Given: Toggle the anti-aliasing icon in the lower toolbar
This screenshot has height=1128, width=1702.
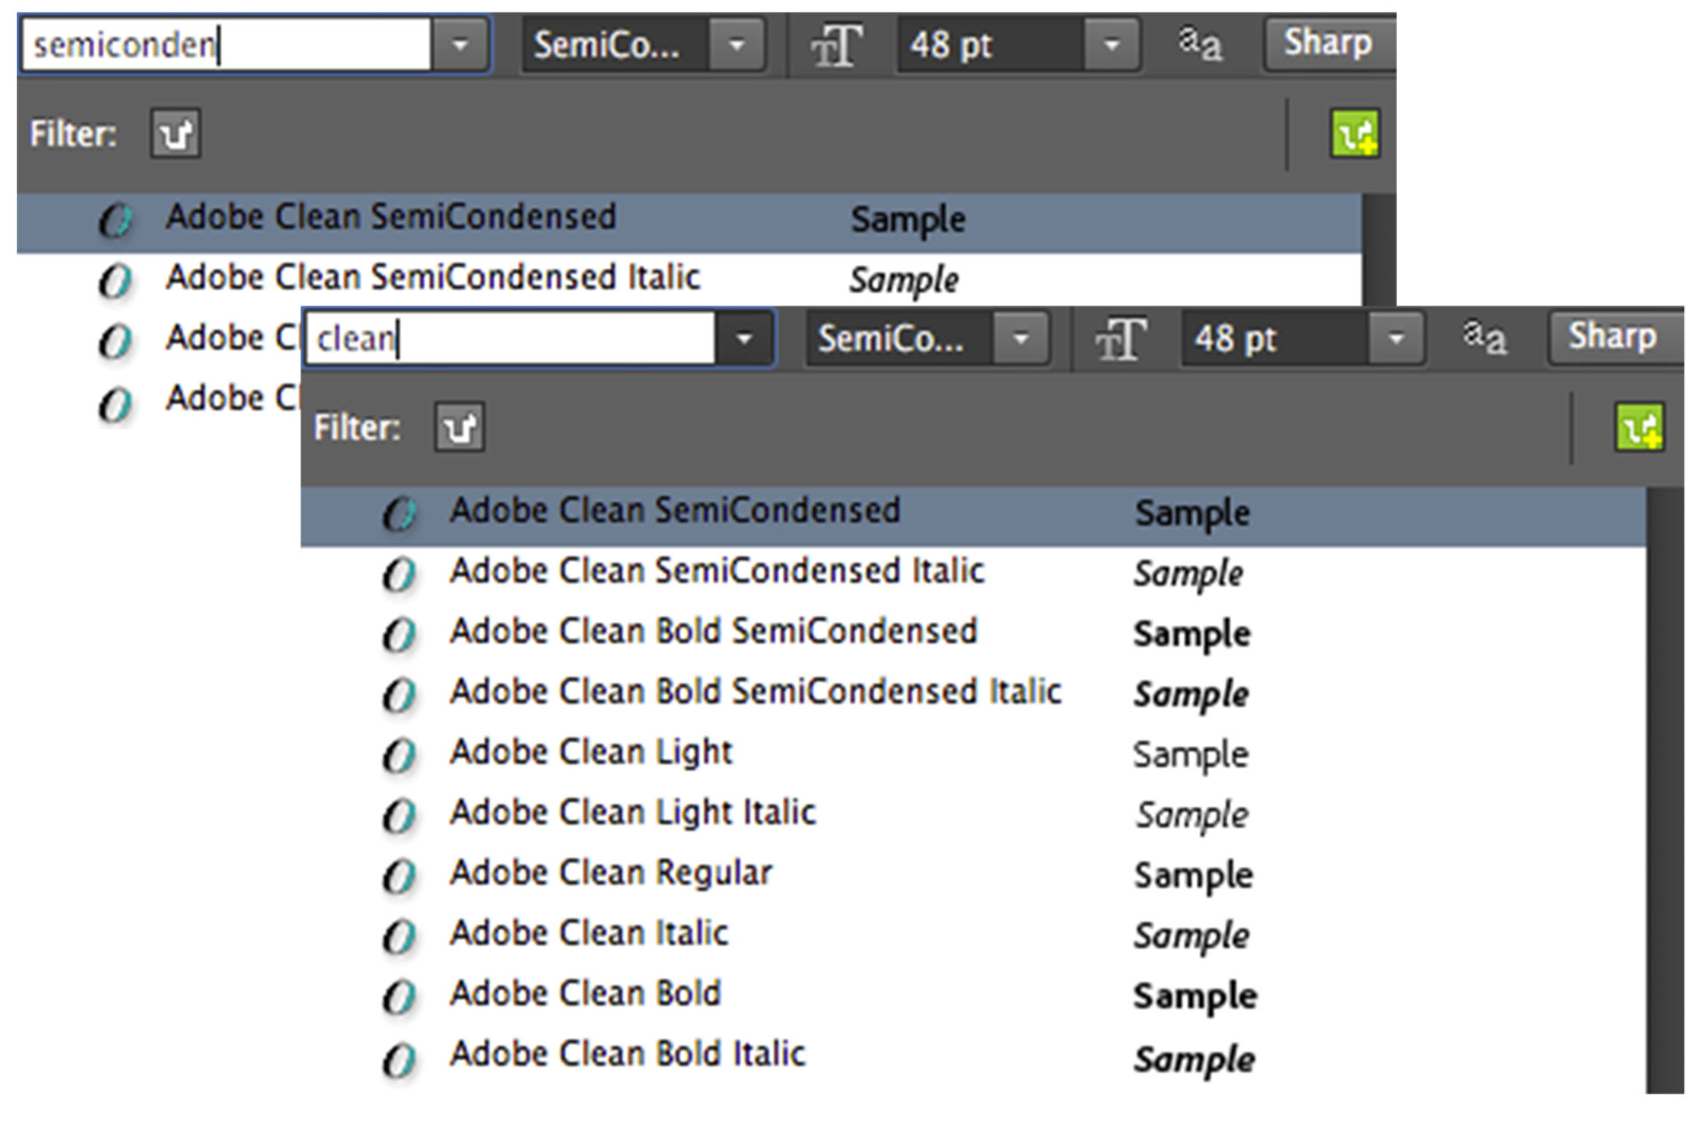Looking at the screenshot, I should (x=1486, y=338).
